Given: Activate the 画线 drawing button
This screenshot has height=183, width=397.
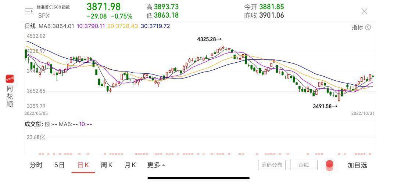Looking at the screenshot, I should pos(304,165).
